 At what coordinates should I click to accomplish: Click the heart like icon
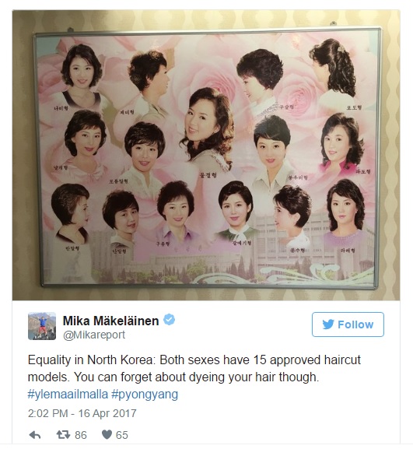107,435
